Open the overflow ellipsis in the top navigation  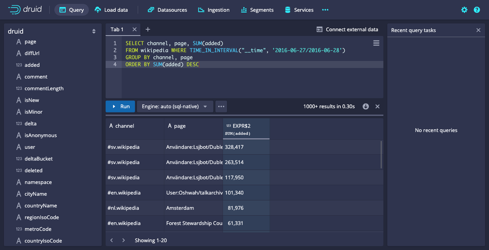(x=325, y=10)
